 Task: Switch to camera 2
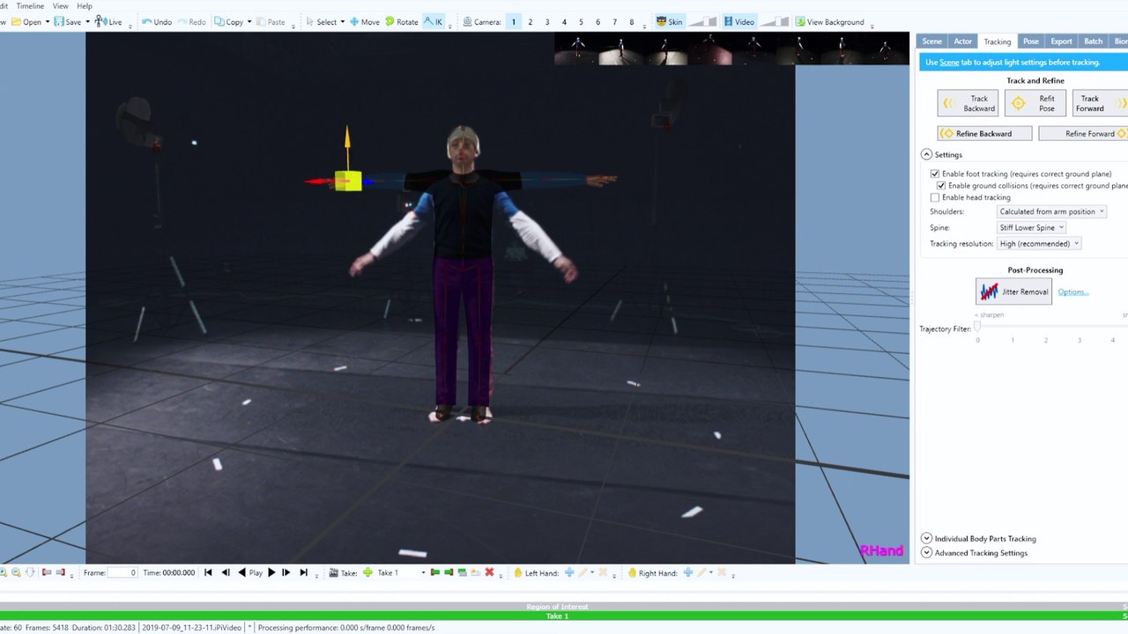[x=531, y=22]
